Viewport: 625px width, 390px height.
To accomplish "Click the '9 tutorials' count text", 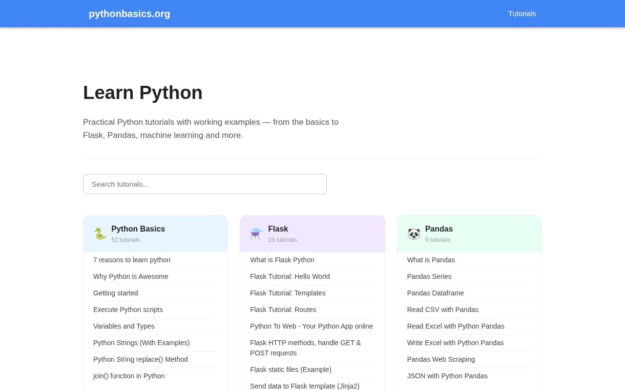I will point(438,240).
